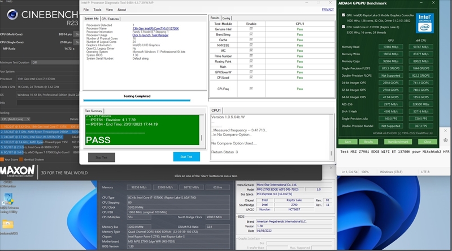Switch to the System Info tab
This screenshot has width=452, height=251.
[x=92, y=19]
